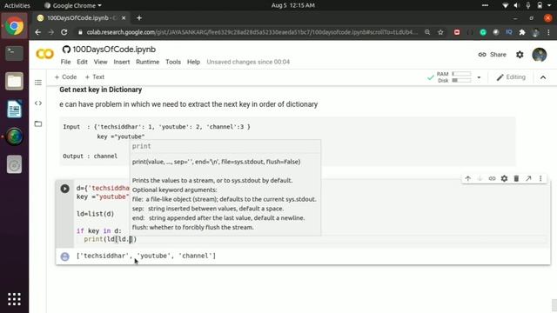Copy link to cell icon

click(492, 178)
